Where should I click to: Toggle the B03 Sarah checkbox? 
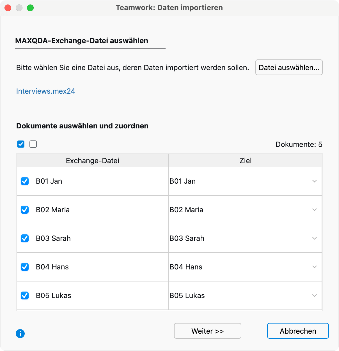pyautogui.click(x=25, y=238)
